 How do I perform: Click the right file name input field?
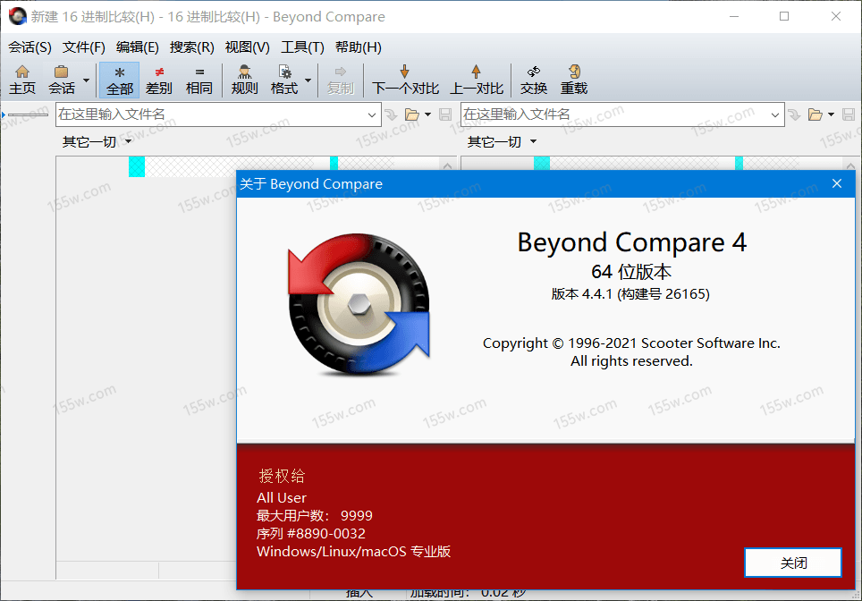click(x=613, y=114)
